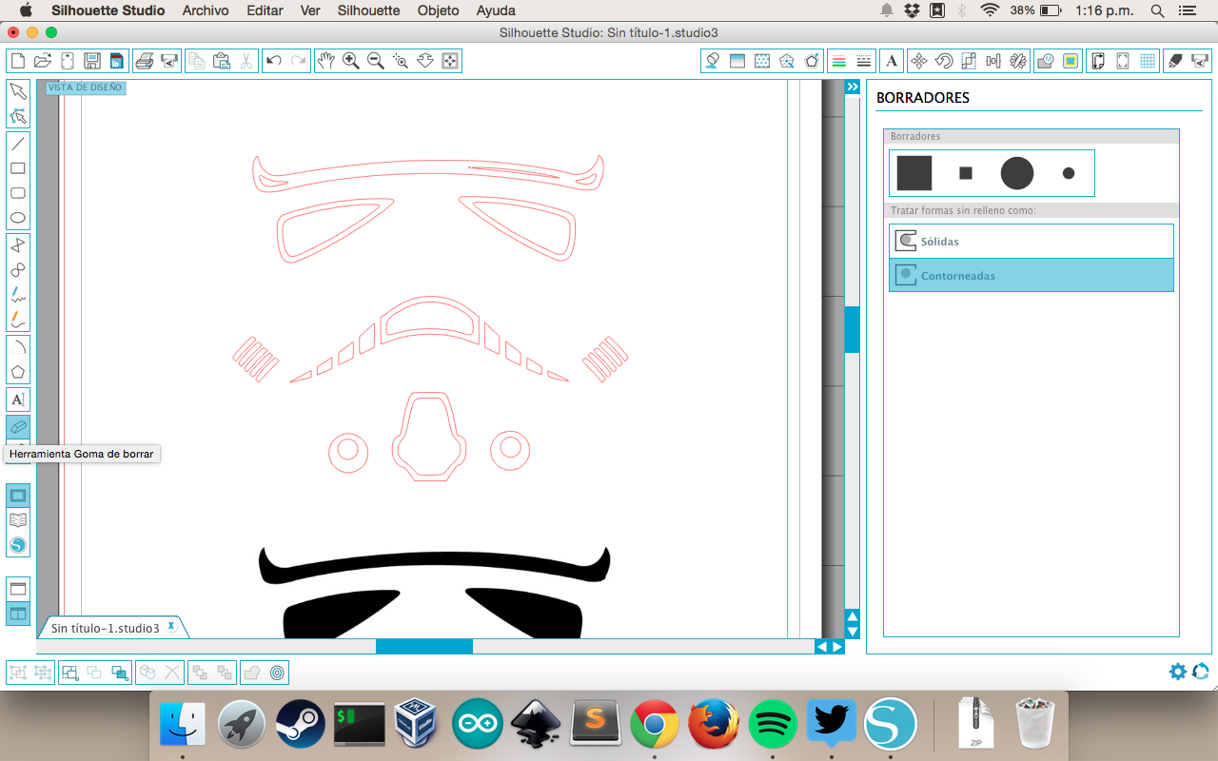Choose the small square eraser shape

pyautogui.click(x=966, y=173)
